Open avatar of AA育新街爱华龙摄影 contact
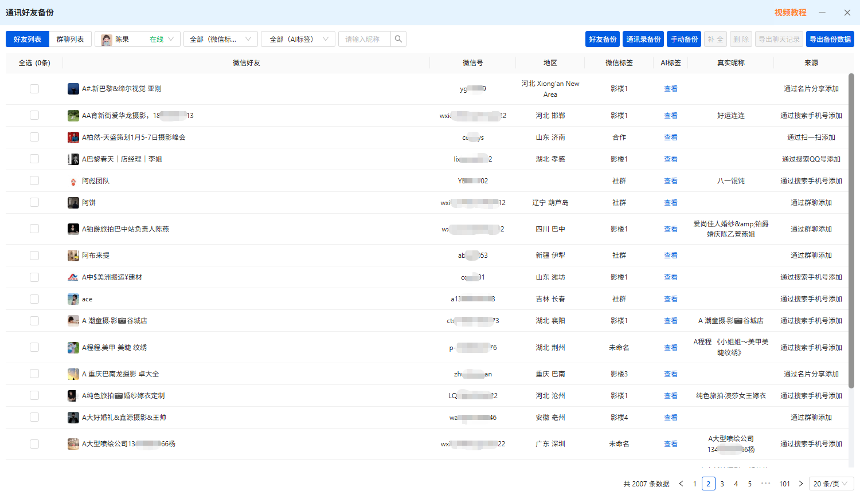Screen dimensions: 860x499 pos(73,116)
